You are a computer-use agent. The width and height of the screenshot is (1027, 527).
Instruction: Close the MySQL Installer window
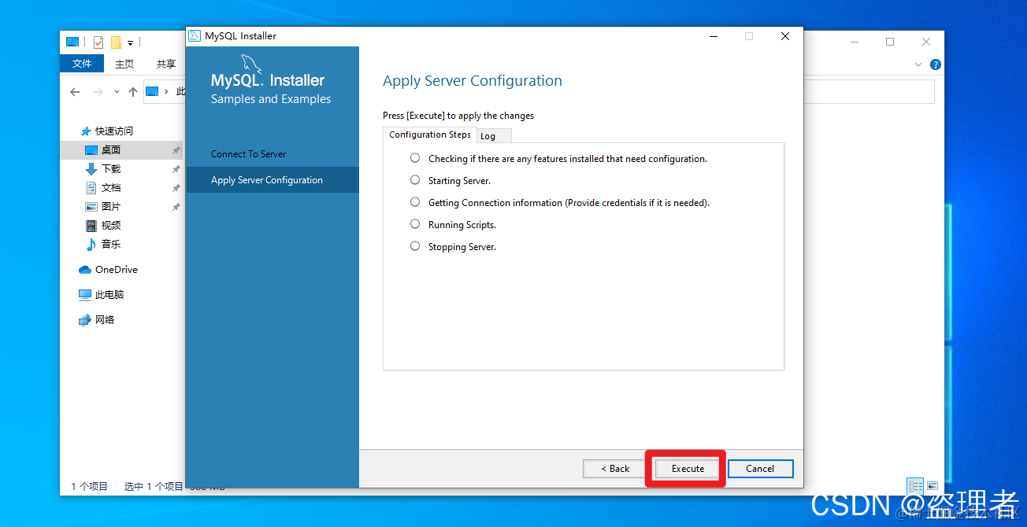[785, 36]
